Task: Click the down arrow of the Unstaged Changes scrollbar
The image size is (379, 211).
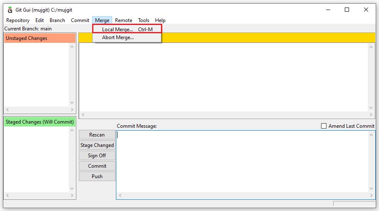Action: click(x=72, y=103)
